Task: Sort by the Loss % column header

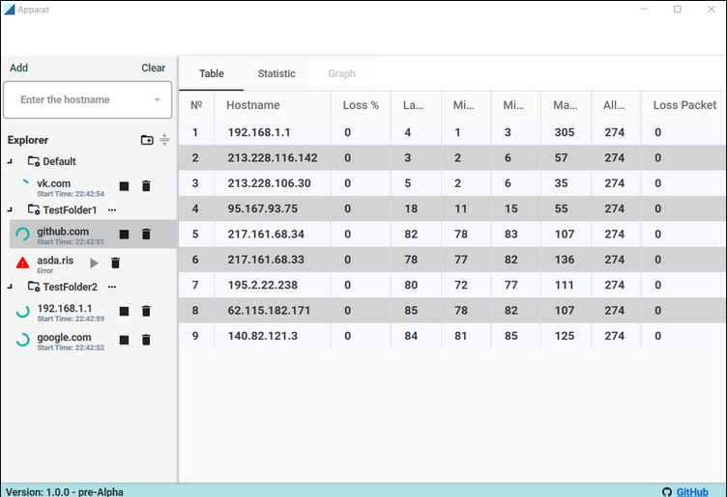Action: pos(361,105)
